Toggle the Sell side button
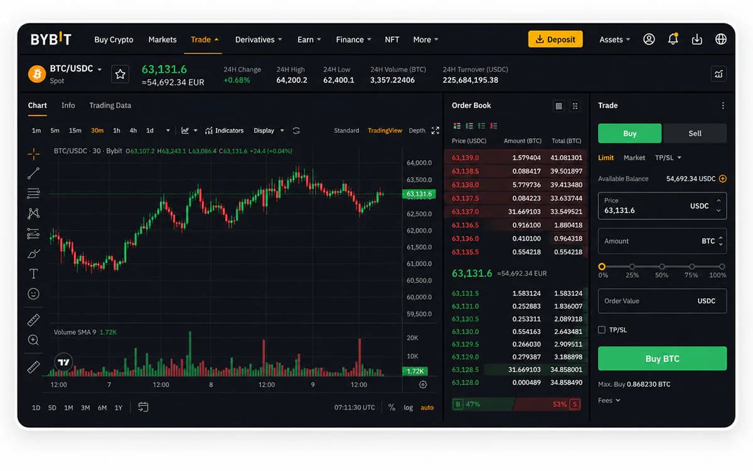Image resolution: width=753 pixels, height=471 pixels. point(695,133)
